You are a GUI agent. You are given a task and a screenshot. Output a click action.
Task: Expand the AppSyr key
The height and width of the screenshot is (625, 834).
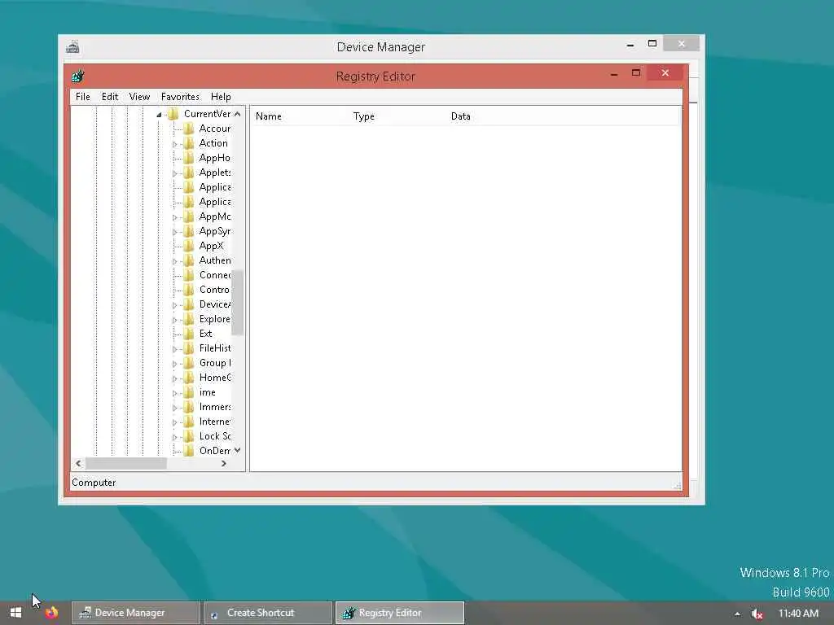(174, 232)
